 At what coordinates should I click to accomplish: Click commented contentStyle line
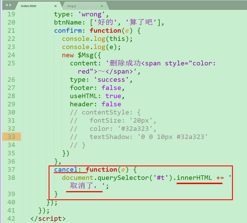coord(105,112)
